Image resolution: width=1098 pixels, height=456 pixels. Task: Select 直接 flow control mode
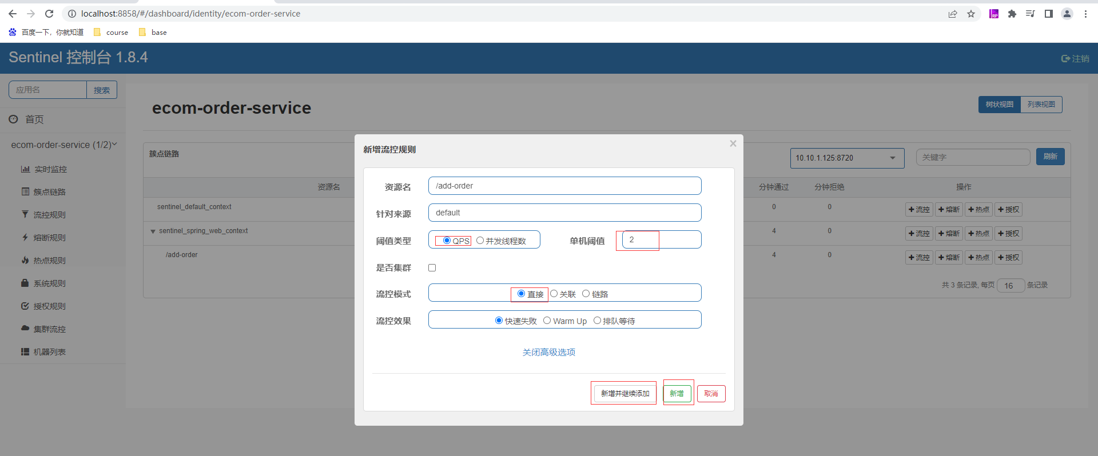[521, 294]
